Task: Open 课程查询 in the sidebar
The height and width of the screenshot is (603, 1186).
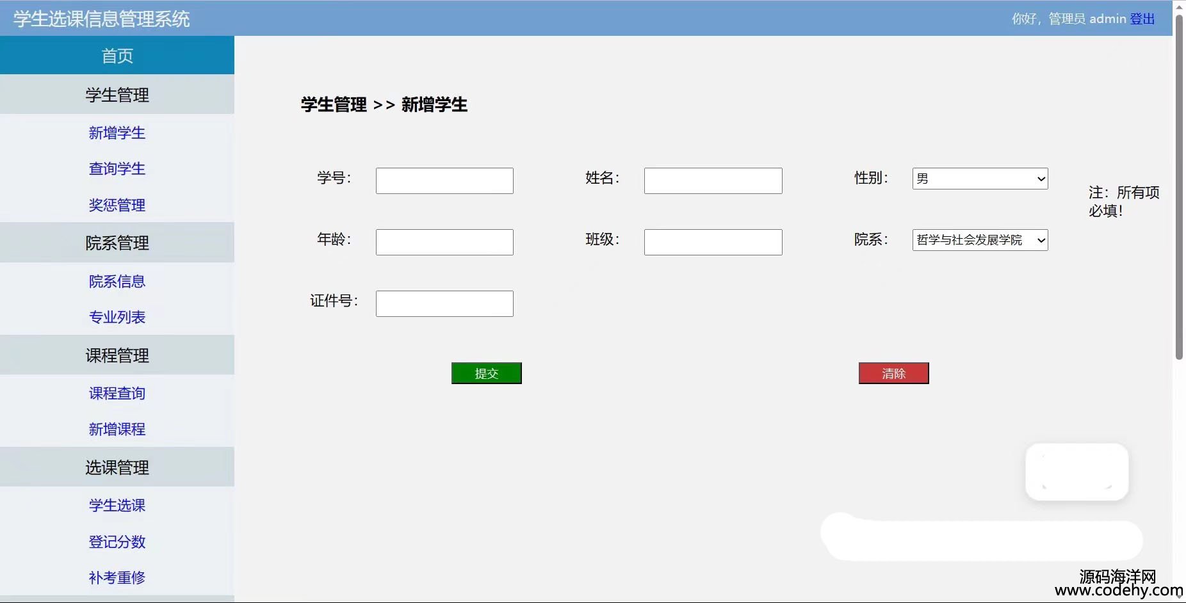Action: pos(117,393)
